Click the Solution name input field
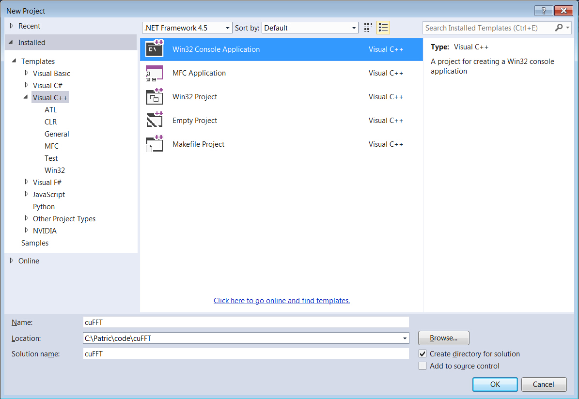The height and width of the screenshot is (399, 579). click(x=246, y=353)
